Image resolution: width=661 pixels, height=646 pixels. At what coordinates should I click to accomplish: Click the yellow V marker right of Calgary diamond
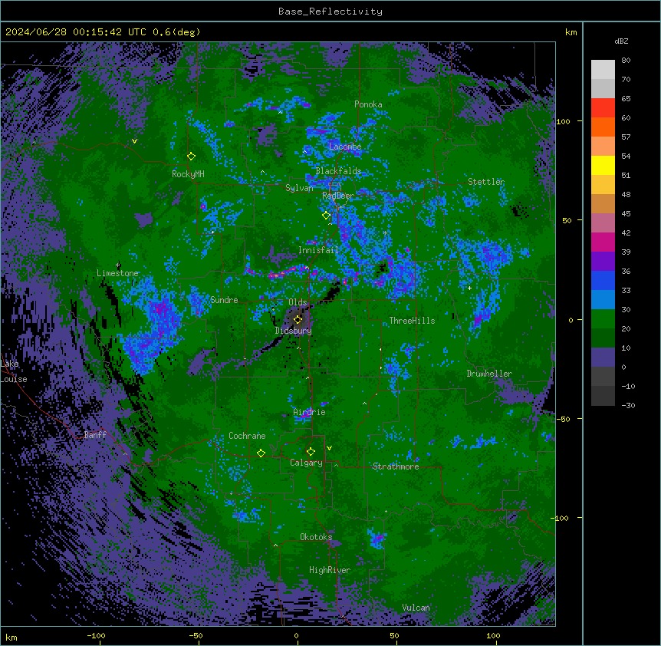click(x=329, y=448)
